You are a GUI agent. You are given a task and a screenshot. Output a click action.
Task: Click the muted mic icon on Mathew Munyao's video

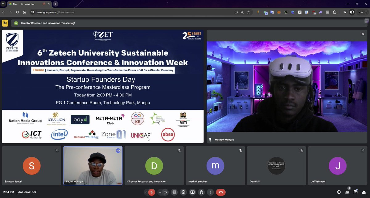tap(363, 34)
